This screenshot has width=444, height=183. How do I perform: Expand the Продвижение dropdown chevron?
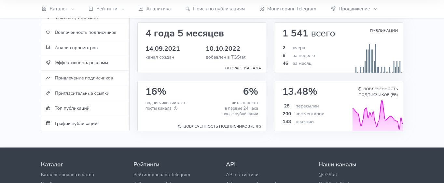pyautogui.click(x=376, y=9)
